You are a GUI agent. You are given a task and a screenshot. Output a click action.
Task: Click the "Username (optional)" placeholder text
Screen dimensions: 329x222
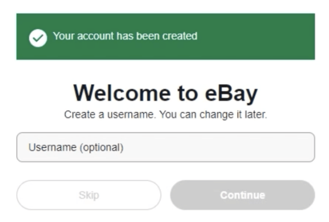76,147
